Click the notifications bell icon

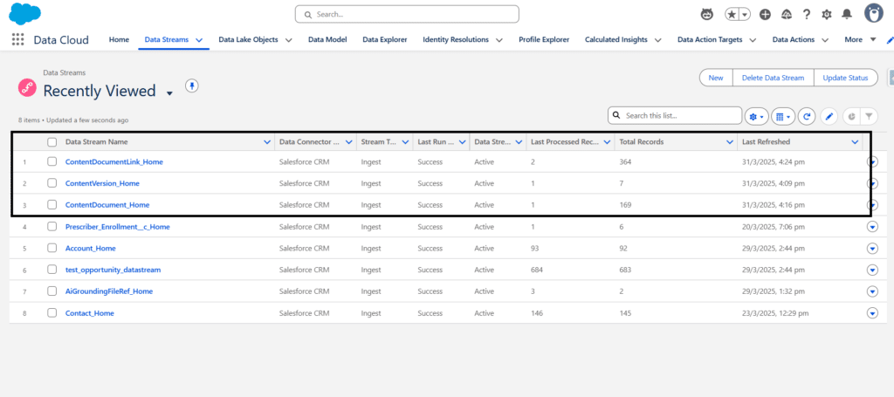(x=844, y=14)
